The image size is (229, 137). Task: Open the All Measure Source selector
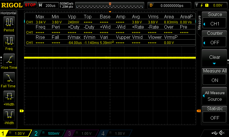(215, 96)
